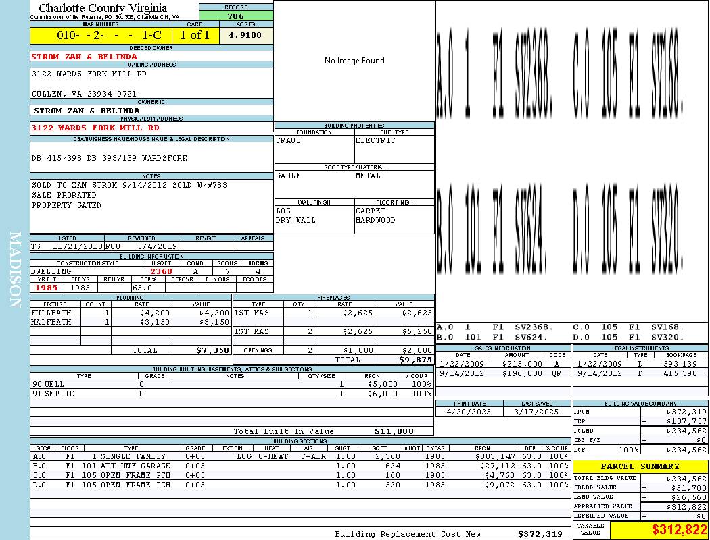
Task: Click roof material value METAL
Action: pyautogui.click(x=368, y=175)
